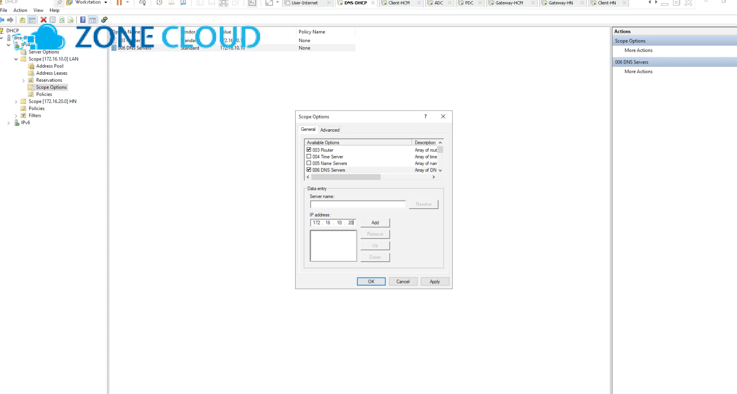
Task: Expand the Scope [172.16.20.0] HN node
Action: click(16, 102)
